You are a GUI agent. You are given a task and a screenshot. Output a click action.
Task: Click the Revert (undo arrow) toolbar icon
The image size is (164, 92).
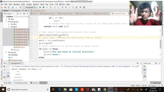pyautogui.click(x=76, y=7)
